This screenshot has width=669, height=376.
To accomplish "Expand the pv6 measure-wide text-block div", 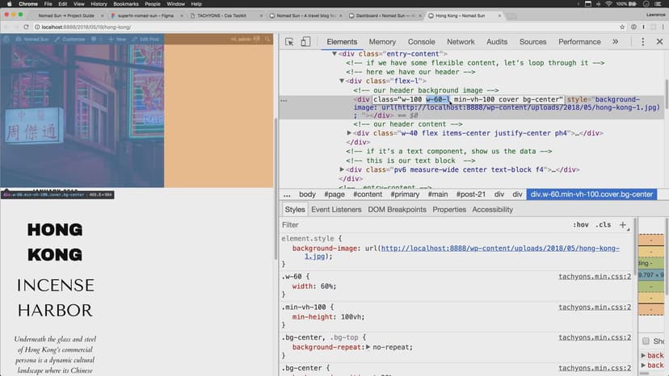I will click(x=342, y=169).
